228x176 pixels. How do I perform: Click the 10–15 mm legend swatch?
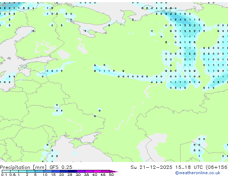point(47,171)
